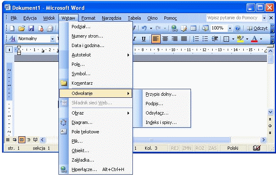This screenshot has width=276, height=178.
Task: Click the spelling status book icon
Action: click(256, 148)
